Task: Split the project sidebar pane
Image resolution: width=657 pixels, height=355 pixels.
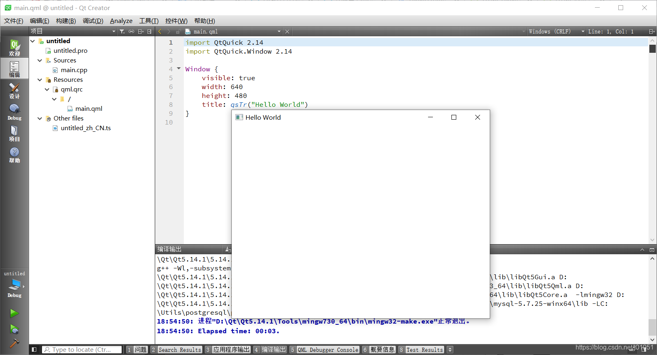Action: click(141, 31)
